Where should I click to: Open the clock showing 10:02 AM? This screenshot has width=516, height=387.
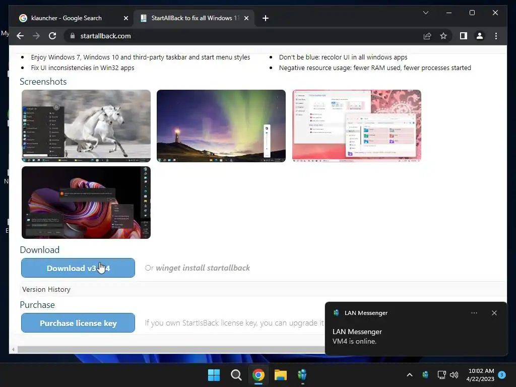pyautogui.click(x=480, y=375)
